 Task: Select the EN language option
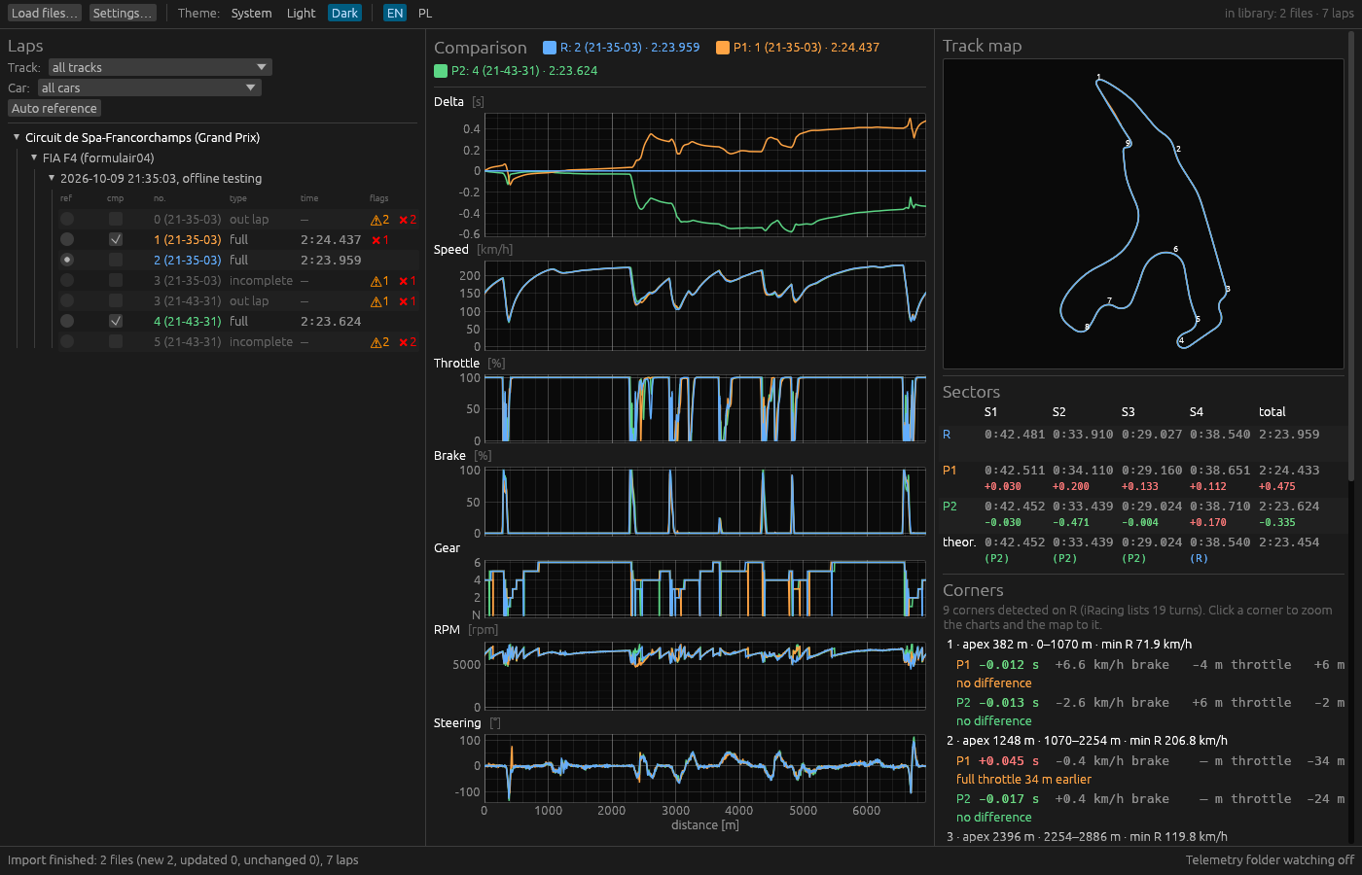(x=394, y=13)
